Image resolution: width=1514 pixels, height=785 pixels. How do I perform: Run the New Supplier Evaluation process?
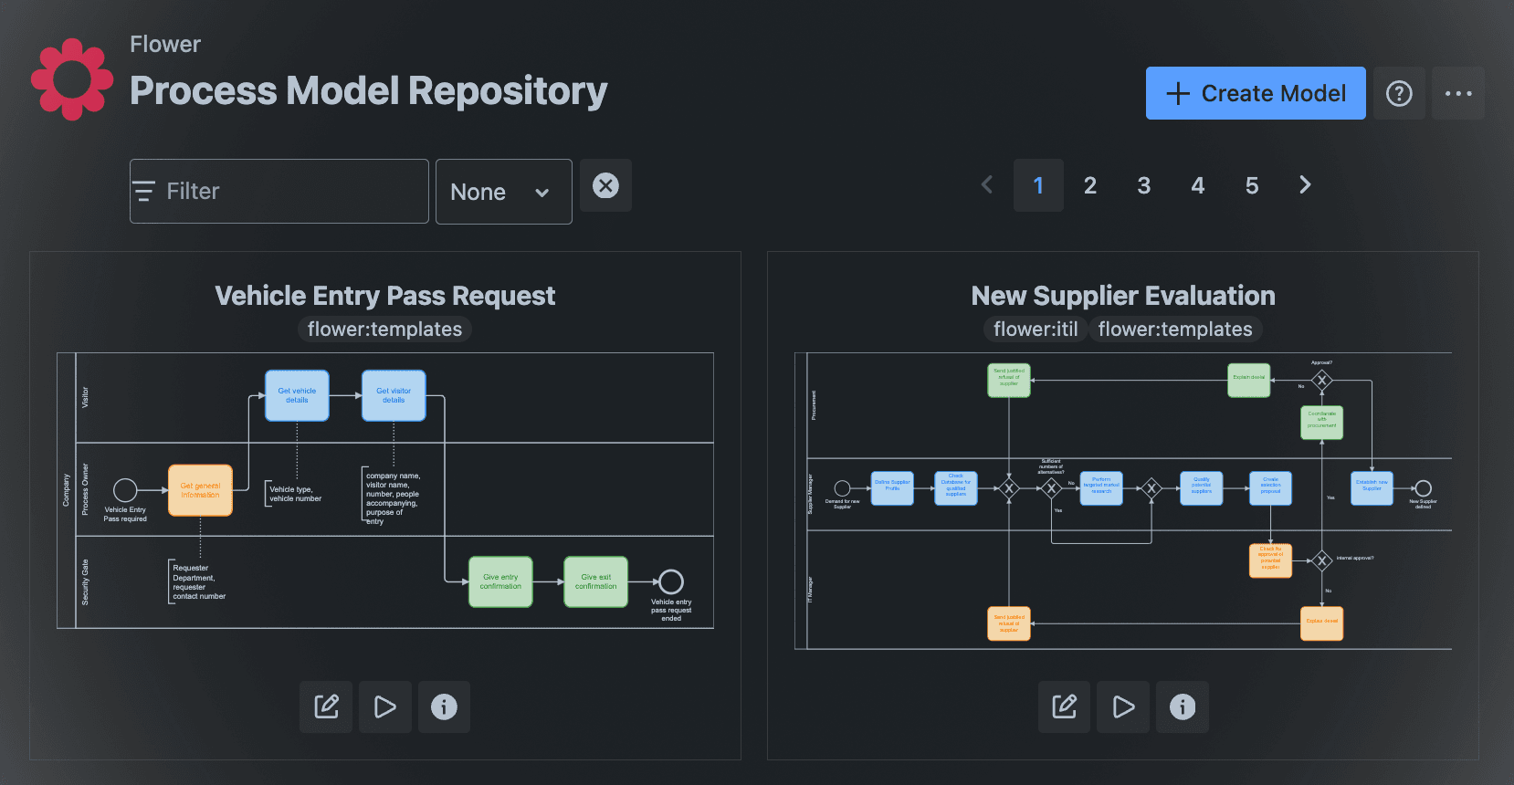tap(1123, 706)
